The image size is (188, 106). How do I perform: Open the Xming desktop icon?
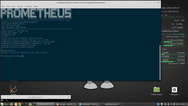tap(14, 90)
